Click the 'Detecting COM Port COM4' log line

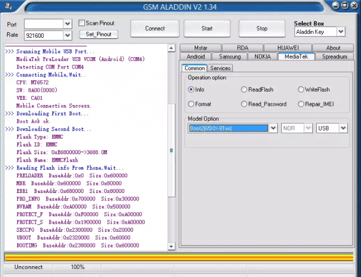click(x=50, y=67)
